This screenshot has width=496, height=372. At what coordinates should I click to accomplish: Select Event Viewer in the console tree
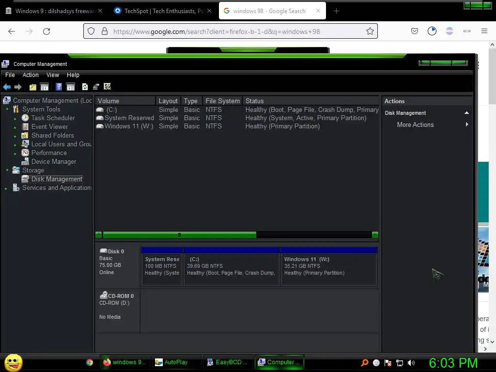pyautogui.click(x=49, y=127)
